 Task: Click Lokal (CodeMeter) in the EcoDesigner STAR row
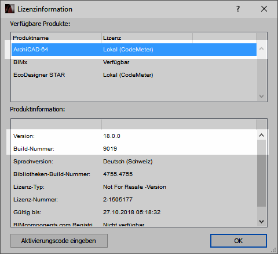point(128,75)
